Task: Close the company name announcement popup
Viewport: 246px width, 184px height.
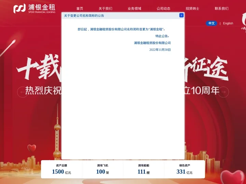Action: point(181,15)
